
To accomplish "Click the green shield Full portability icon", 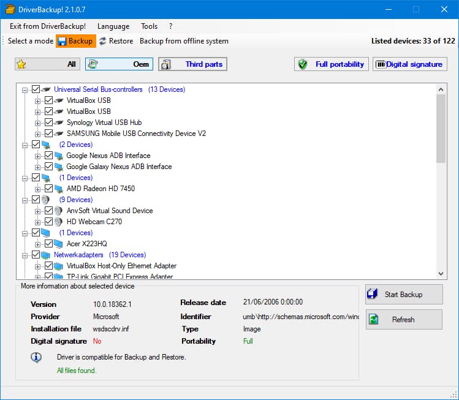I will pyautogui.click(x=302, y=64).
